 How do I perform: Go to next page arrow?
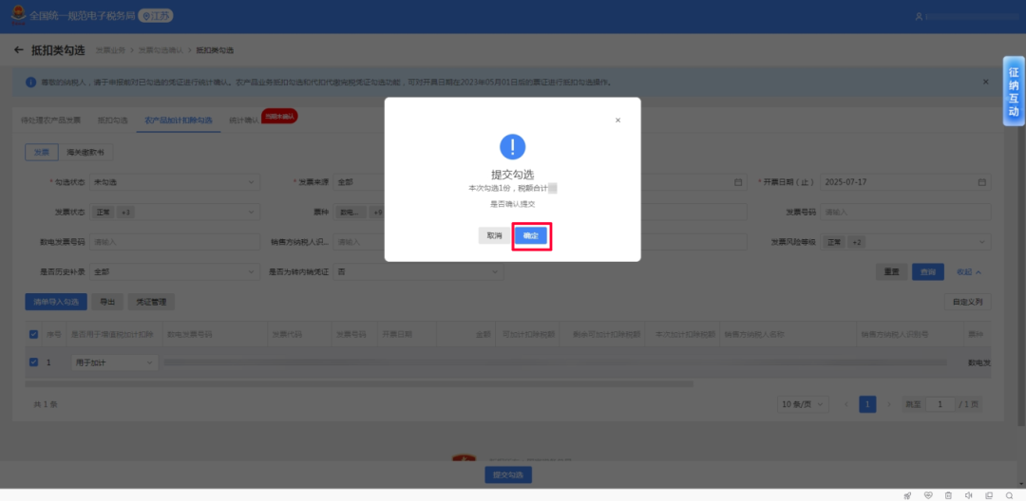coord(888,404)
